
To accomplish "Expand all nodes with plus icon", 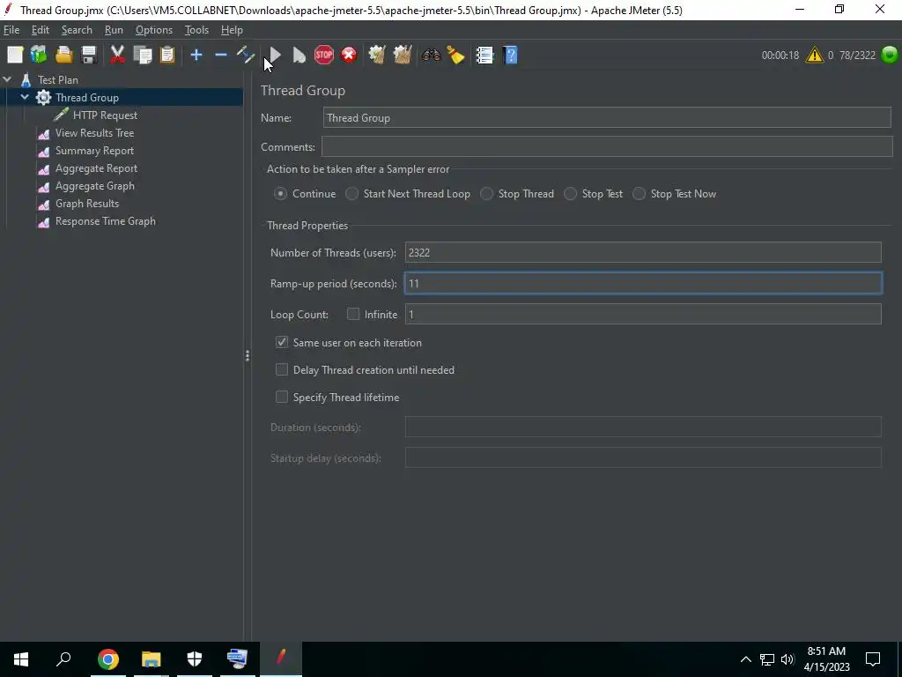I will tap(196, 55).
